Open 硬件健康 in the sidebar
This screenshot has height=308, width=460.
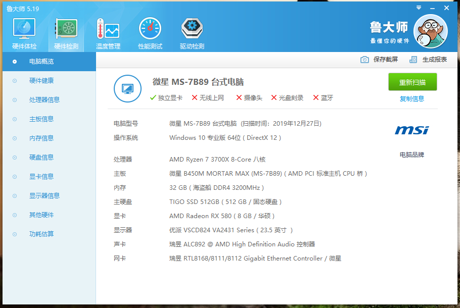pos(50,81)
